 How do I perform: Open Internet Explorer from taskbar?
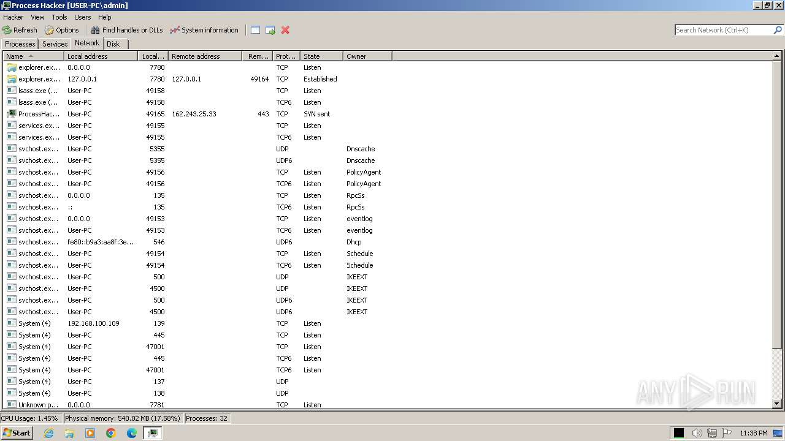pyautogui.click(x=49, y=433)
